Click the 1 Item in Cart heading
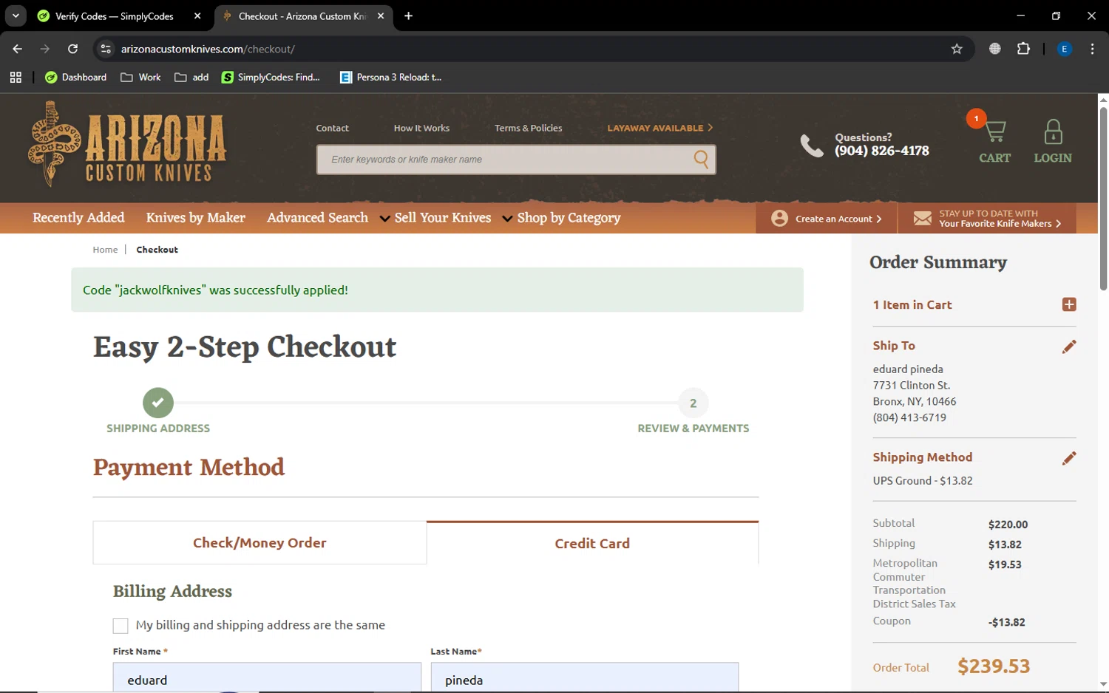The width and height of the screenshot is (1109, 693). [912, 305]
